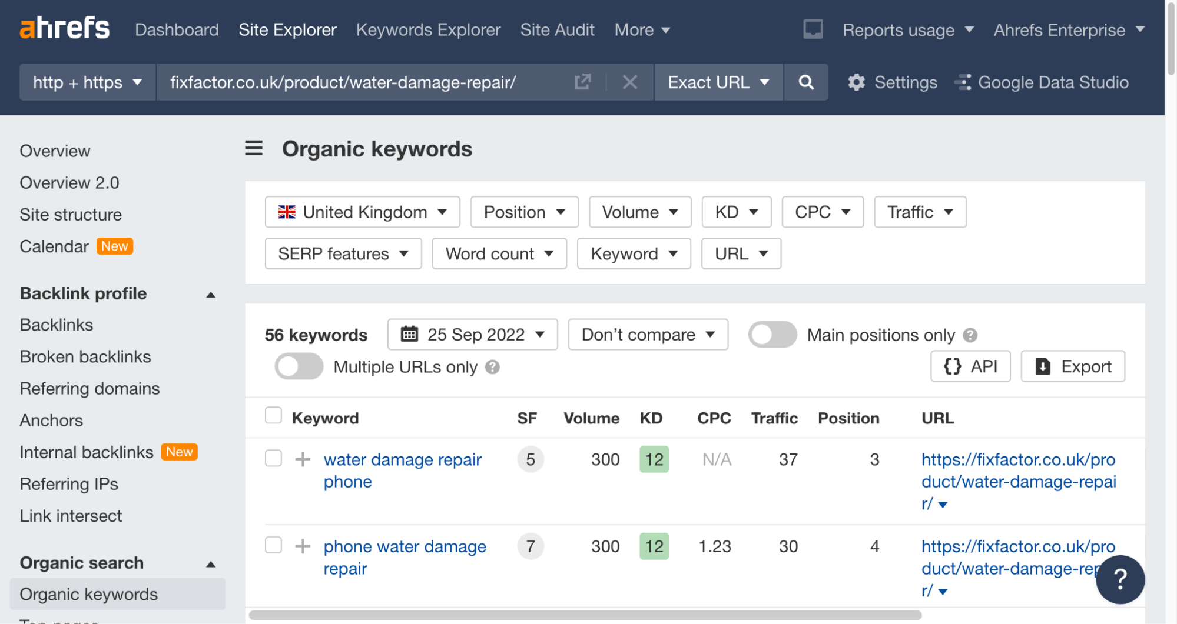Switch to Keywords Explorer

tap(428, 29)
